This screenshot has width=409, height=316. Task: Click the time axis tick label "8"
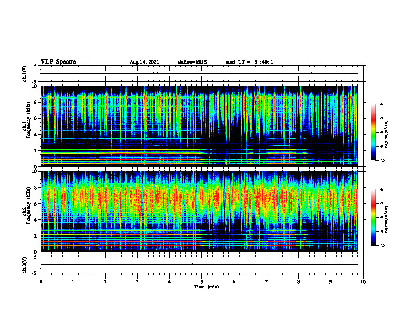[298, 282]
